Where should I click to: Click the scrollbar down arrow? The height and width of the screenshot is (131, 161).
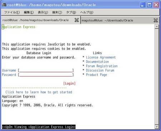pyautogui.click(x=157, y=127)
